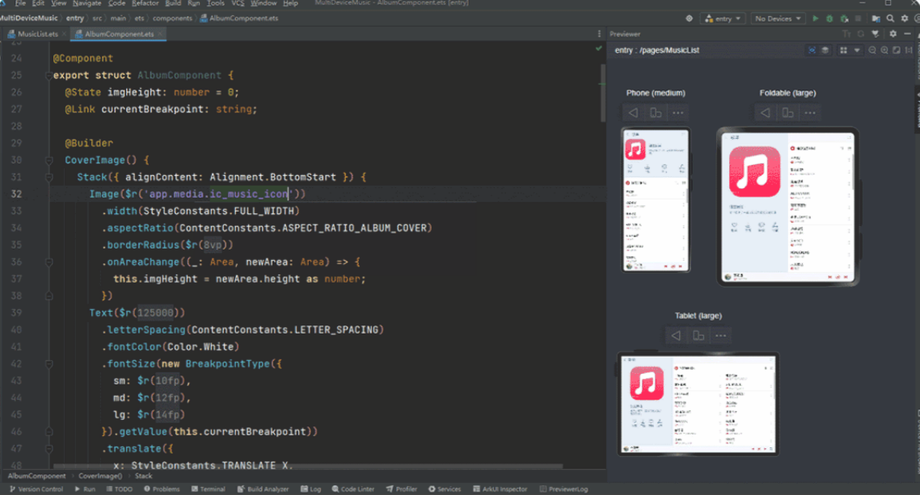Open the No Devices dropdown

click(778, 19)
